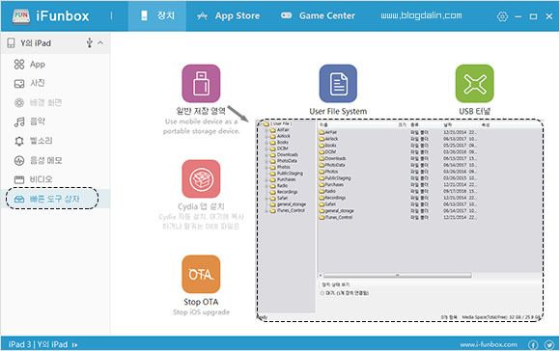Collapse the Y의 iPad device section
Image resolution: width=560 pixels, height=351 pixels.
pyautogui.click(x=100, y=42)
